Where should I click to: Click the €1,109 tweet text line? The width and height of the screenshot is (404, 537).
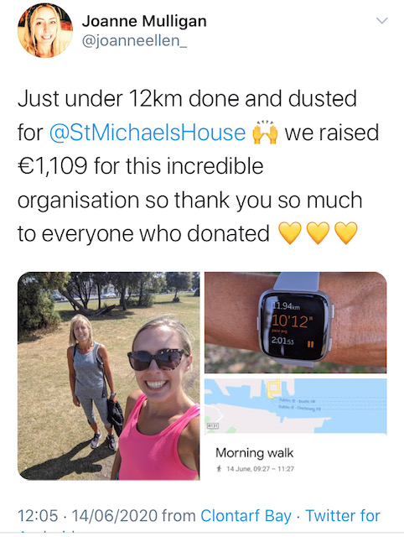(x=141, y=166)
